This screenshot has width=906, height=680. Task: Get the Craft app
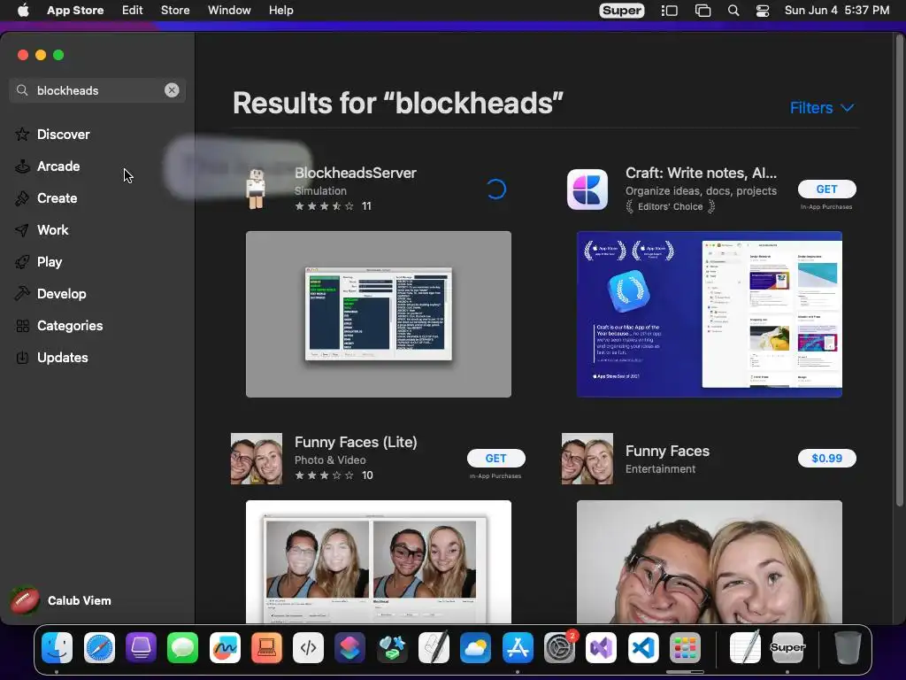click(x=826, y=189)
